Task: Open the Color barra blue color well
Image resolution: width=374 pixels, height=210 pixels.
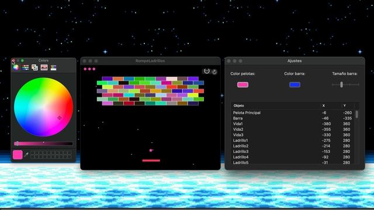Action: pyautogui.click(x=295, y=85)
